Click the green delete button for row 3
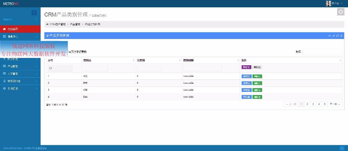 257,90
